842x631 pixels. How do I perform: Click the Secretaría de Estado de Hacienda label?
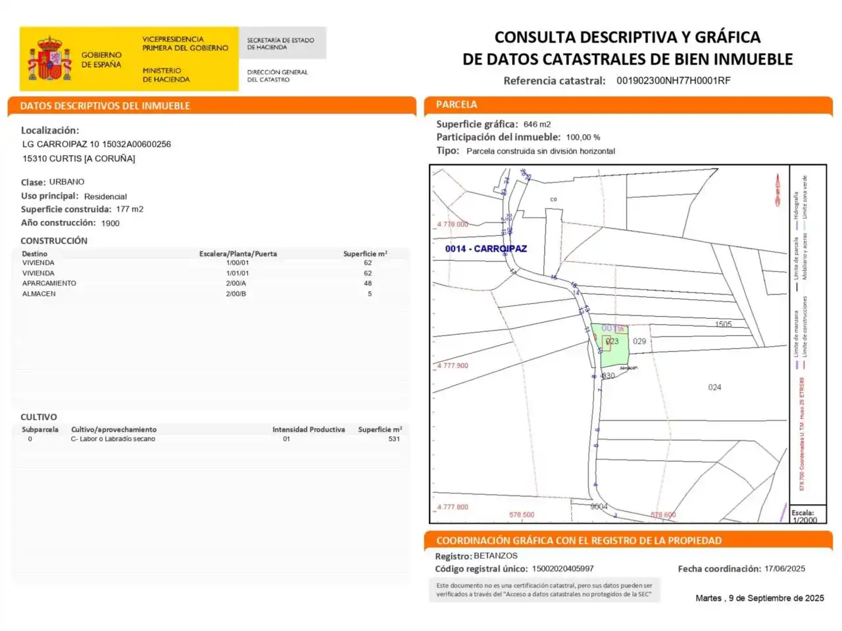tap(280, 43)
